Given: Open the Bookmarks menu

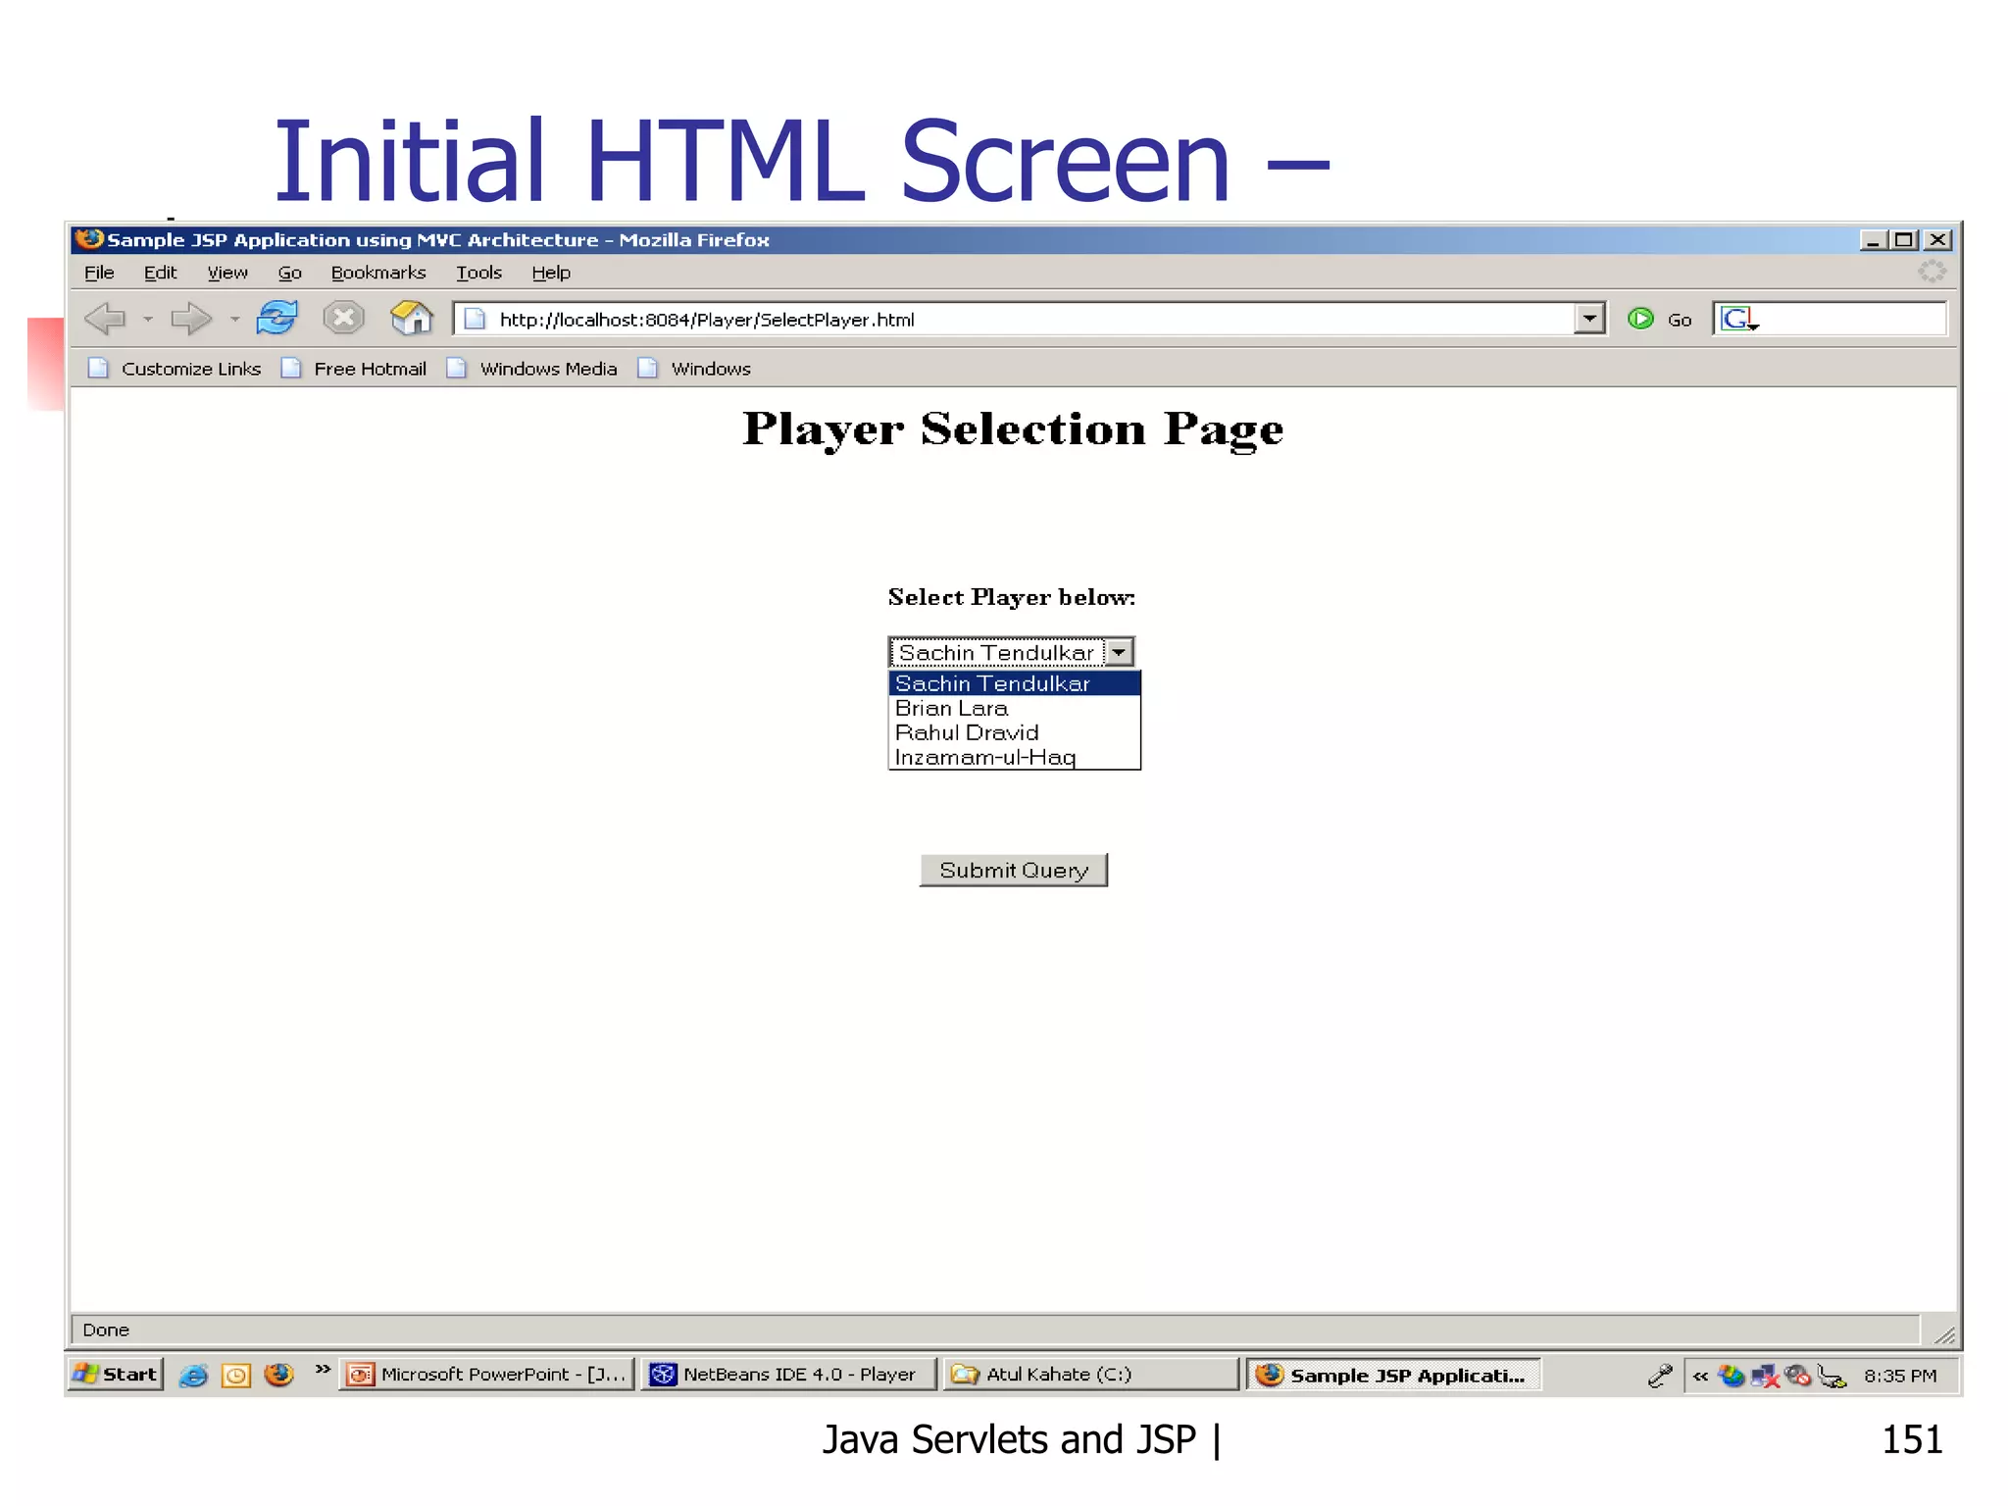Looking at the screenshot, I should coord(378,273).
